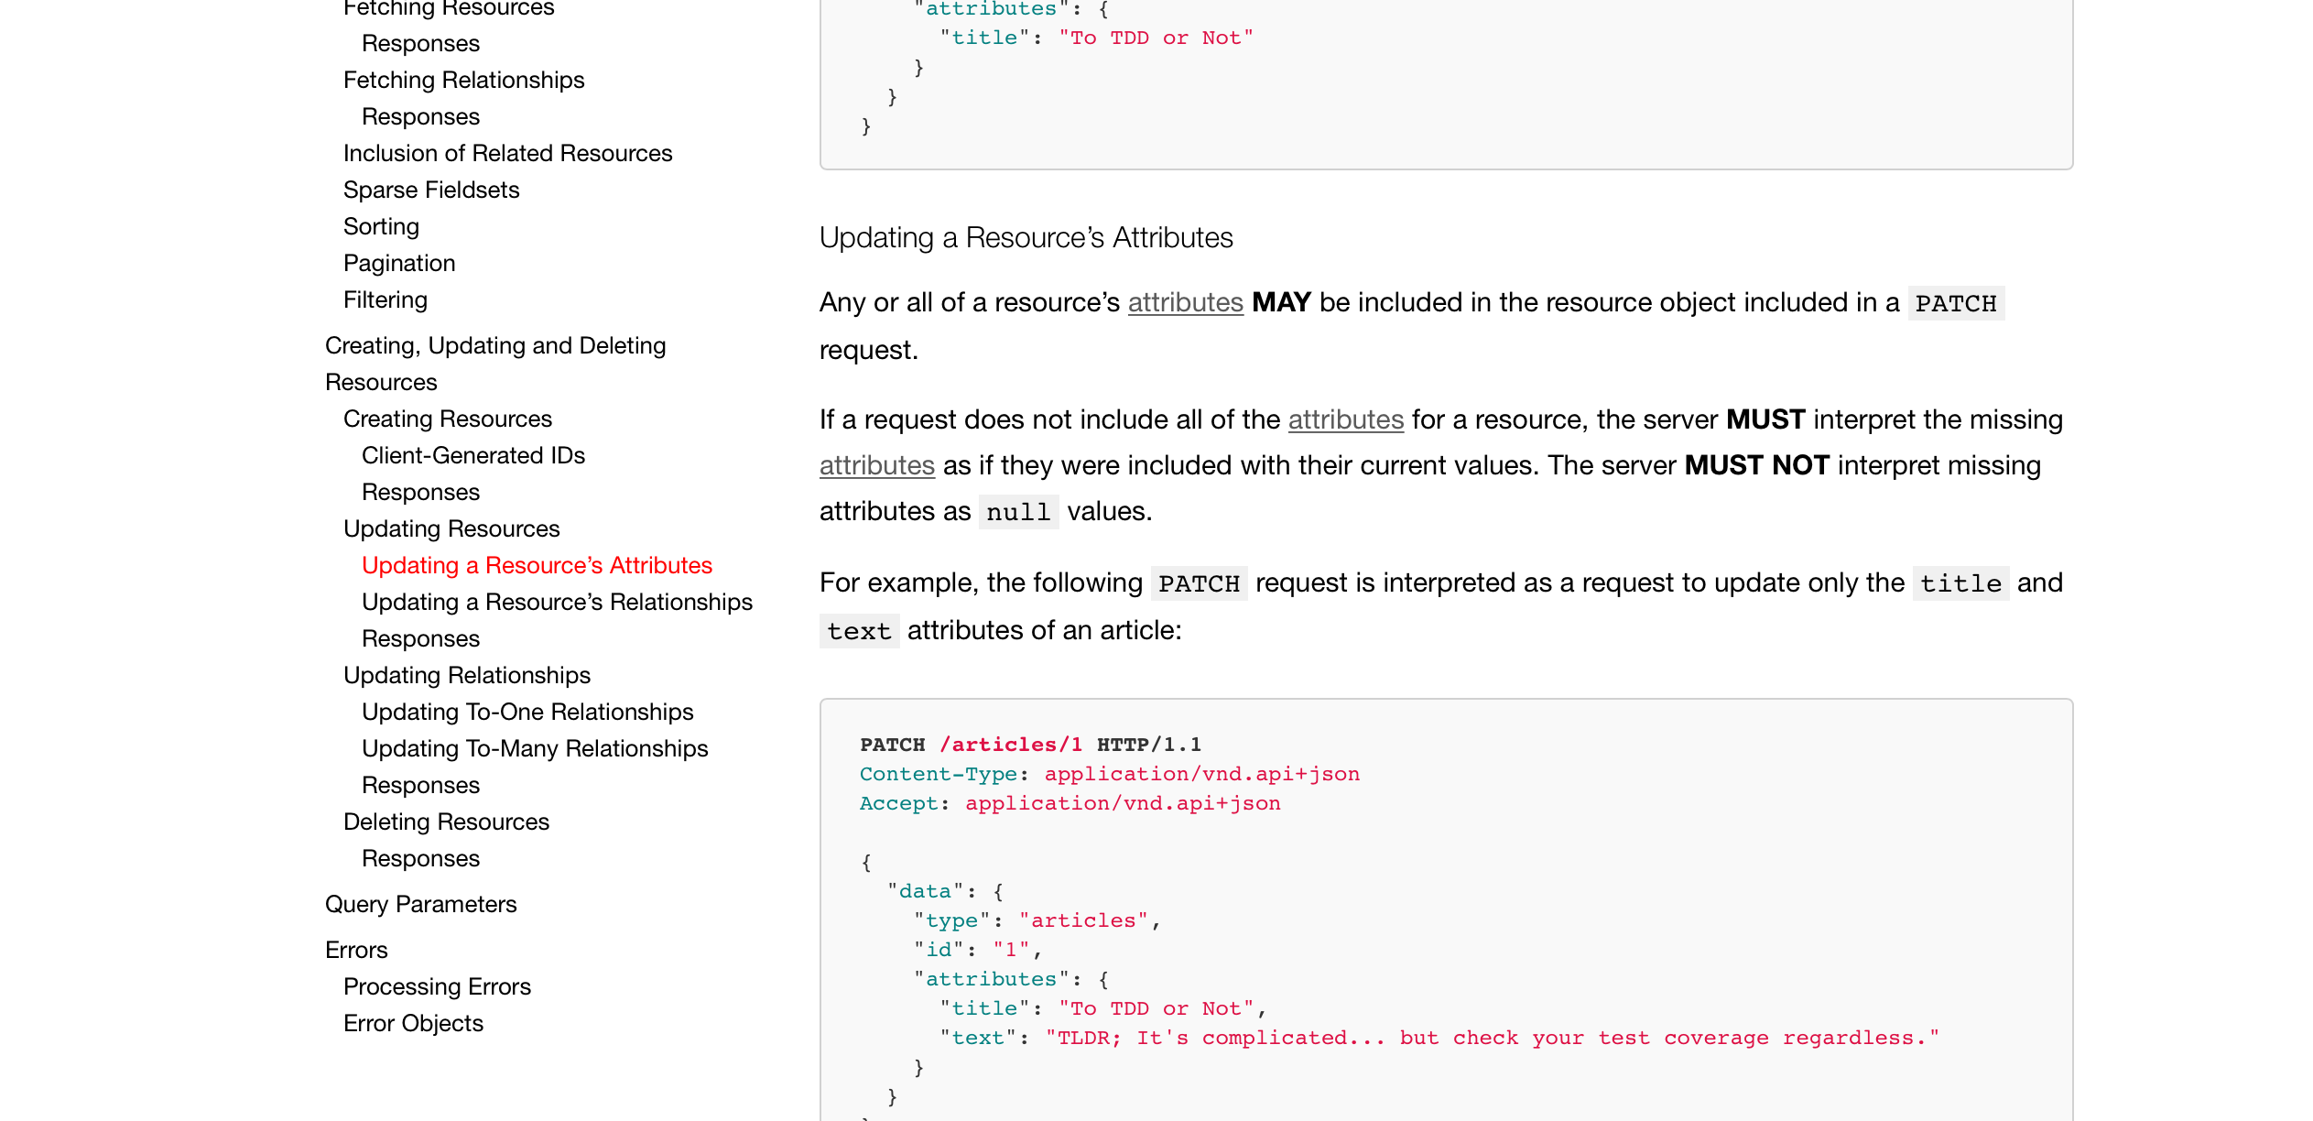Select the highlighted Updating a Resource's Attributes link
The height and width of the screenshot is (1121, 2313).
[537, 565]
